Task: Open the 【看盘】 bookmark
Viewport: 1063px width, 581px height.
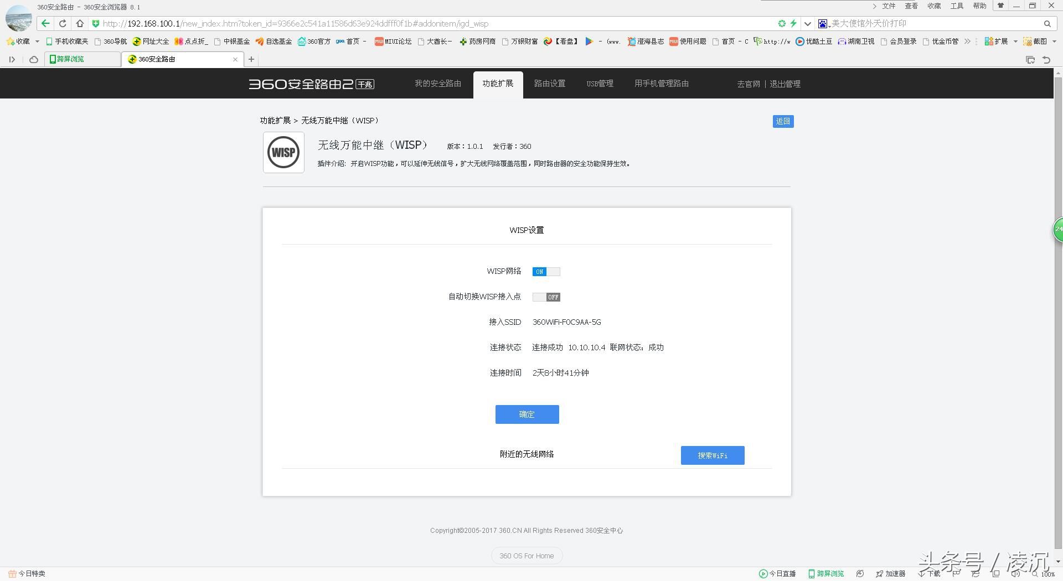Action: 561,41
